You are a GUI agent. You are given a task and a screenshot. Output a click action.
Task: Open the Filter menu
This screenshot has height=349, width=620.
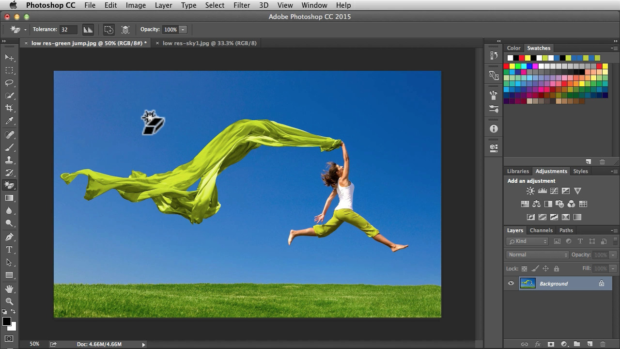pyautogui.click(x=242, y=5)
